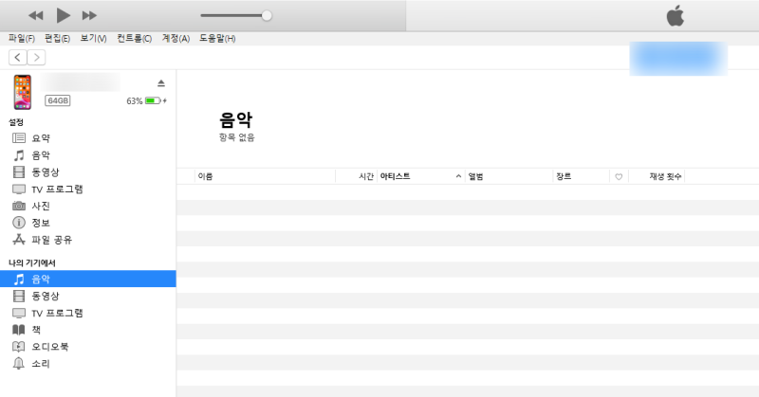Go back with the left arrow button
This screenshot has height=397, width=759.
(18, 58)
